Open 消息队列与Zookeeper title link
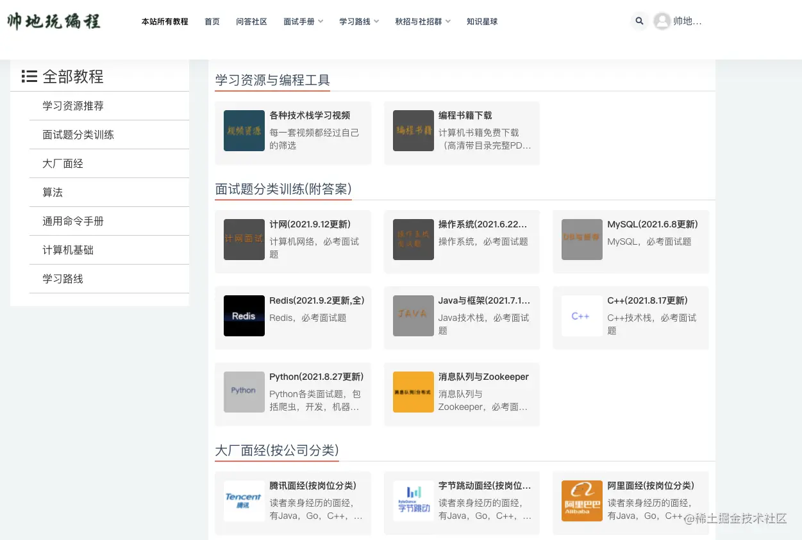This screenshot has width=802, height=540. click(483, 377)
